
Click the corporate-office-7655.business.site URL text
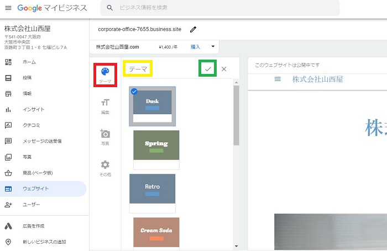tap(139, 29)
